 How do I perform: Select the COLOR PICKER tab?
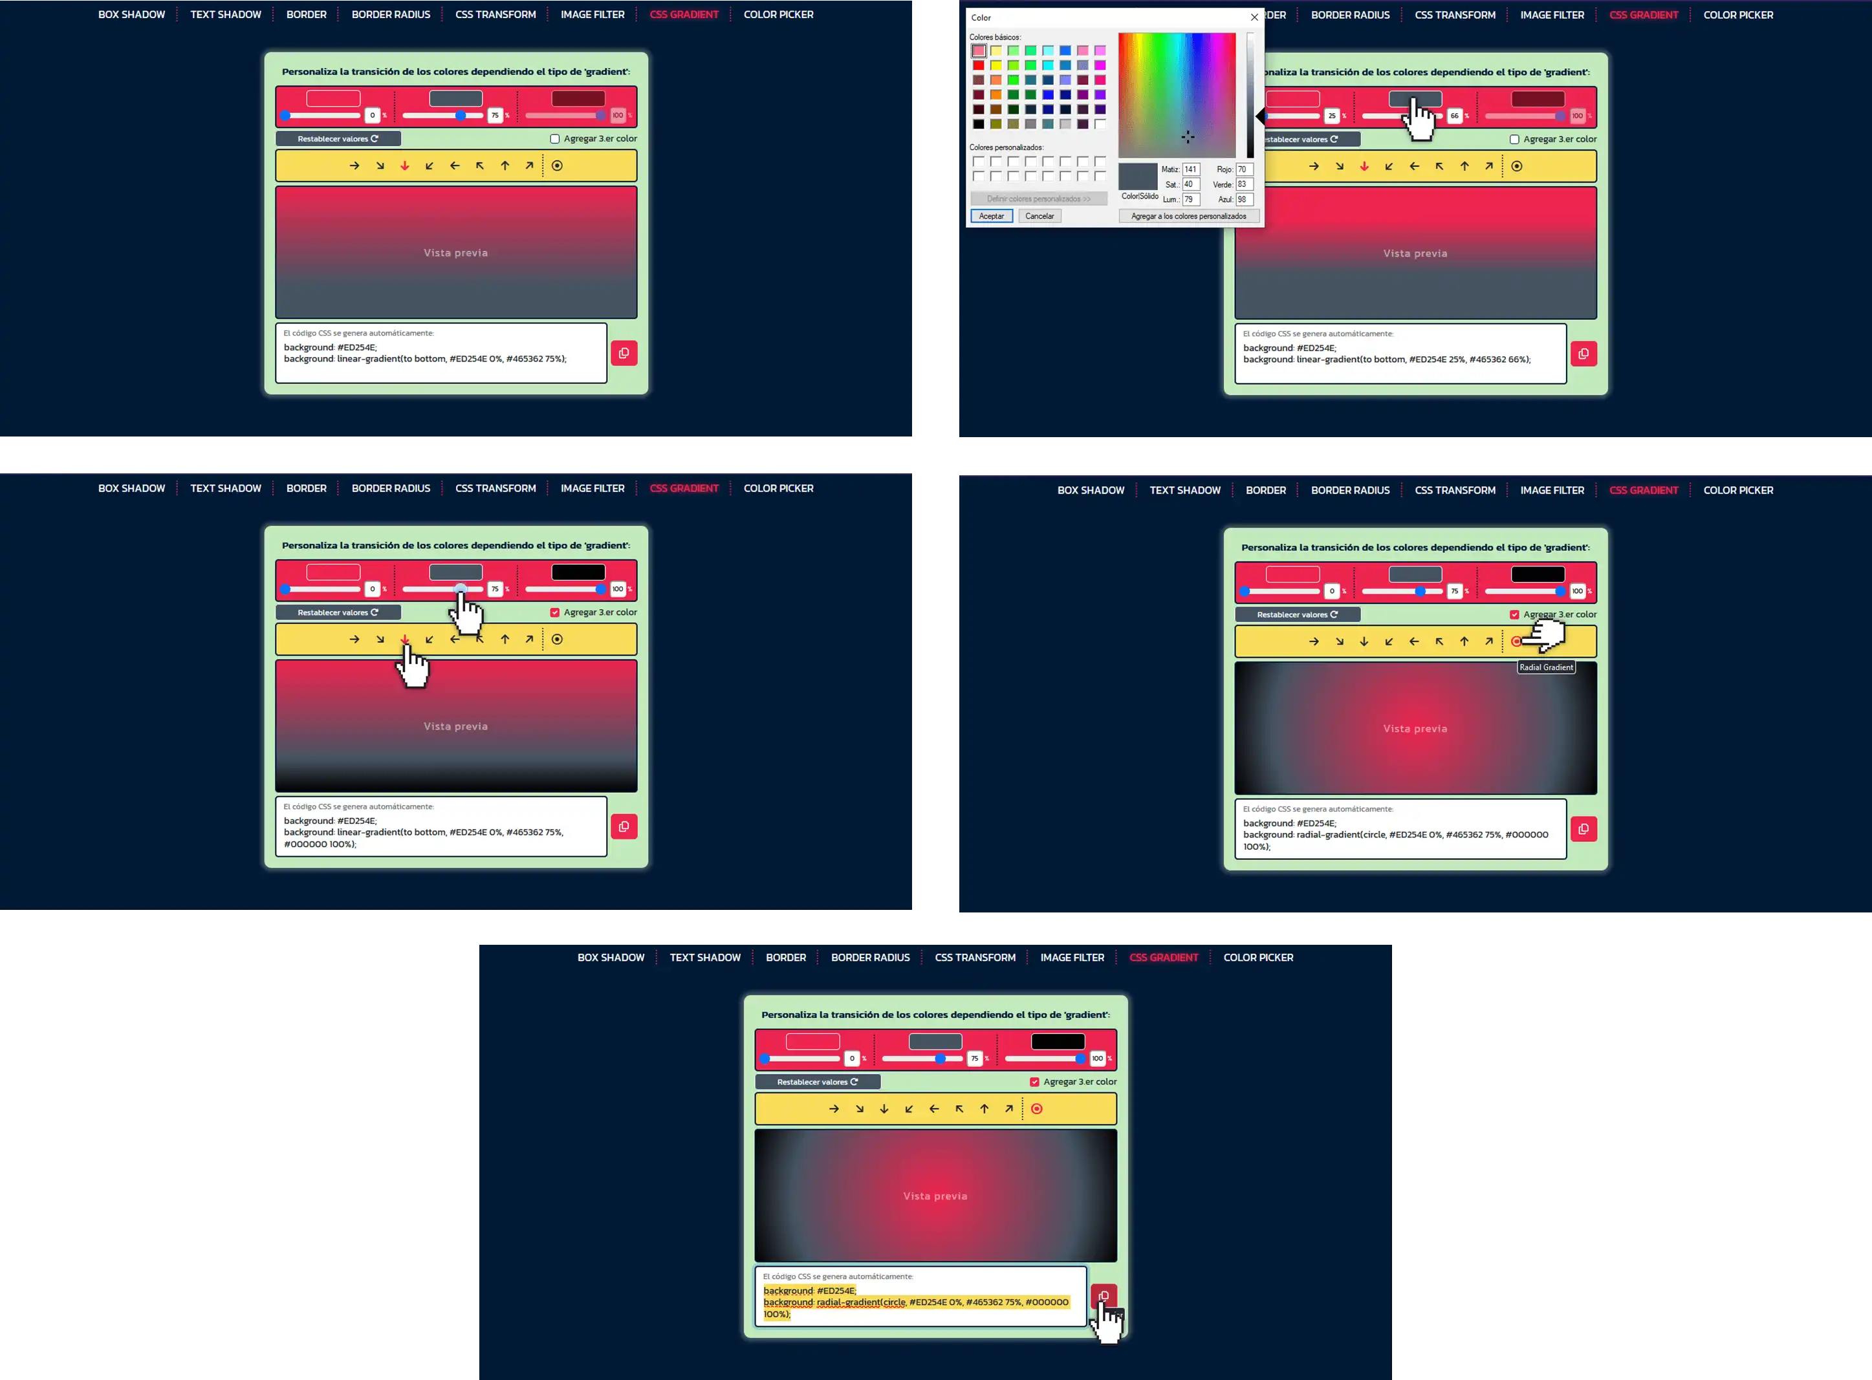pos(779,13)
